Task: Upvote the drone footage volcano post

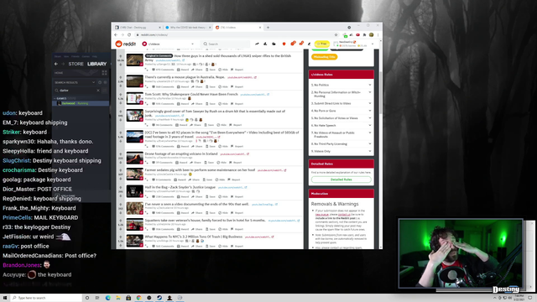Action: [x=121, y=154]
